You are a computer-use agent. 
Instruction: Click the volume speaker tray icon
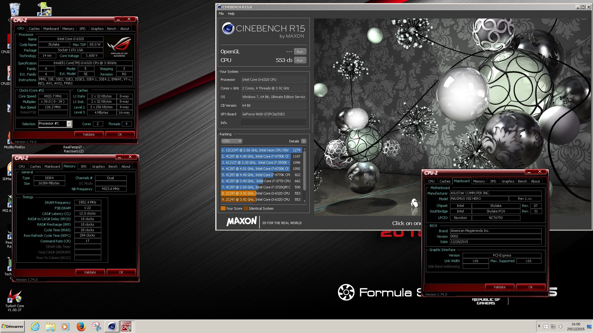click(561, 327)
